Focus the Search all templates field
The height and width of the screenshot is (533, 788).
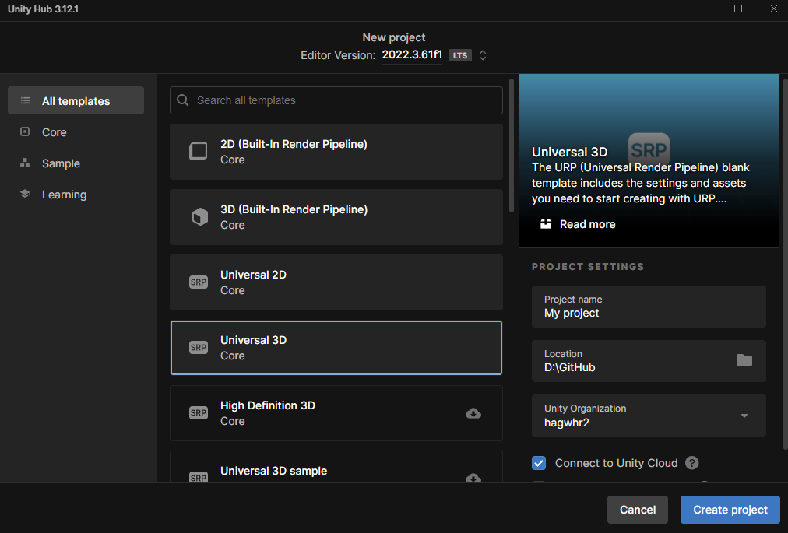tap(336, 100)
